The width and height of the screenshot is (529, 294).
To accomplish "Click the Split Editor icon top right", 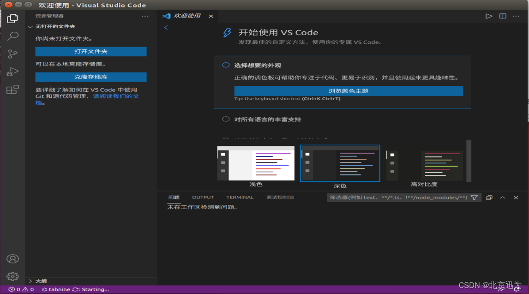I will pyautogui.click(x=502, y=16).
